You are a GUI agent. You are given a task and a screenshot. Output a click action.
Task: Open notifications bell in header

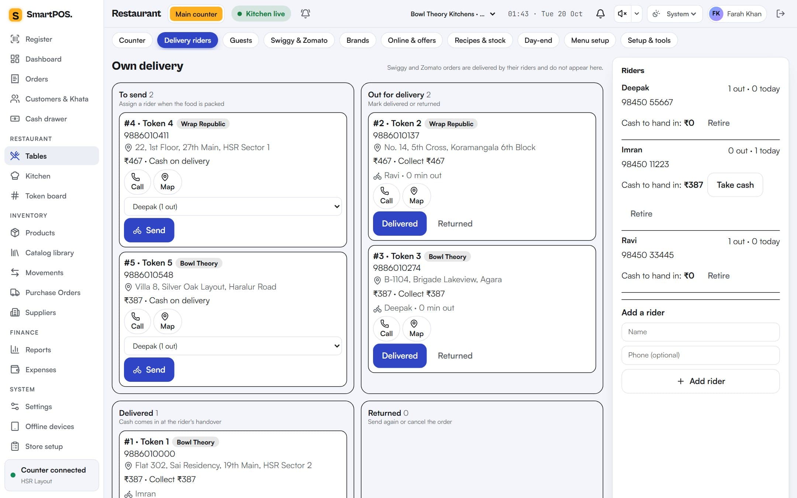tap(600, 14)
